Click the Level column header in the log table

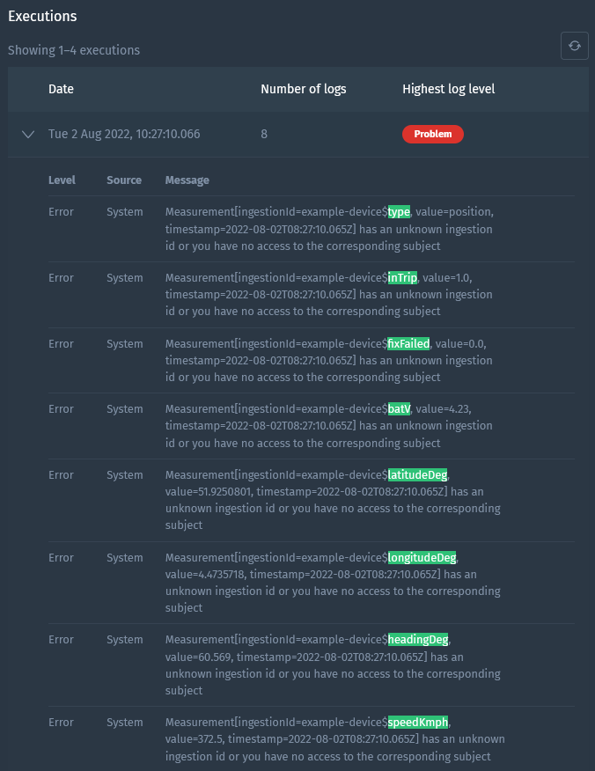point(61,180)
